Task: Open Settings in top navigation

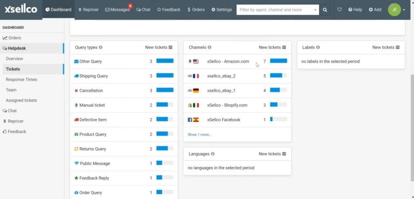Action: (222, 10)
